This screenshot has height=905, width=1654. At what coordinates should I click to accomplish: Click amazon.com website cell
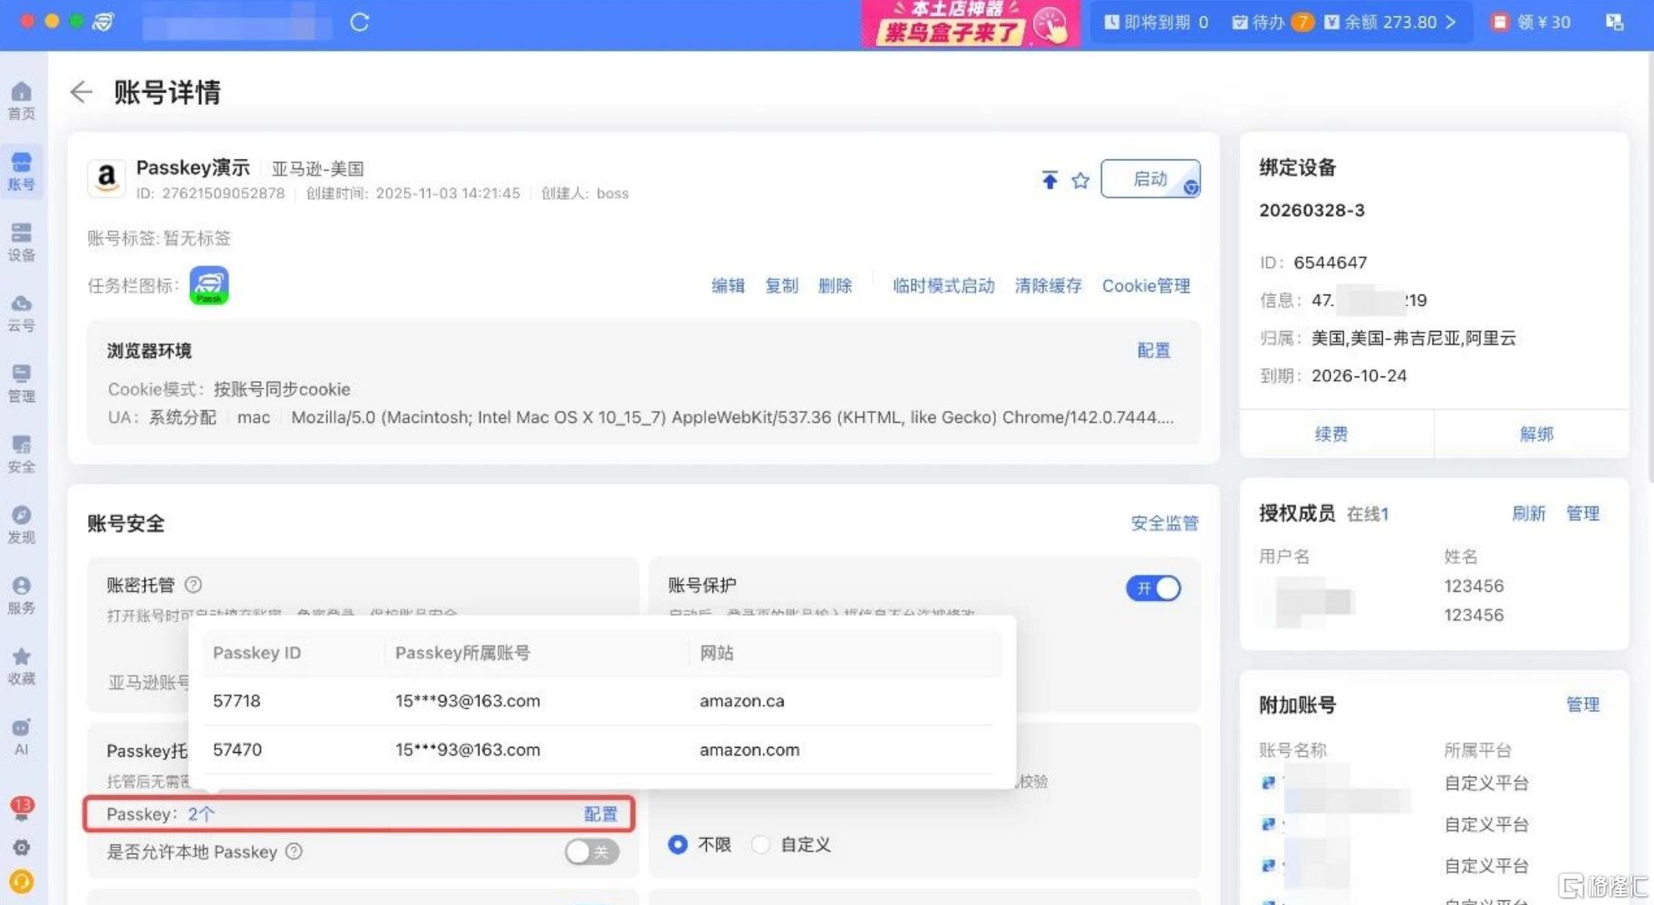point(749,750)
